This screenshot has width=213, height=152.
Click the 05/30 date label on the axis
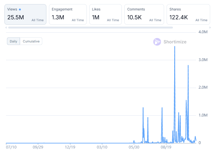(134, 147)
